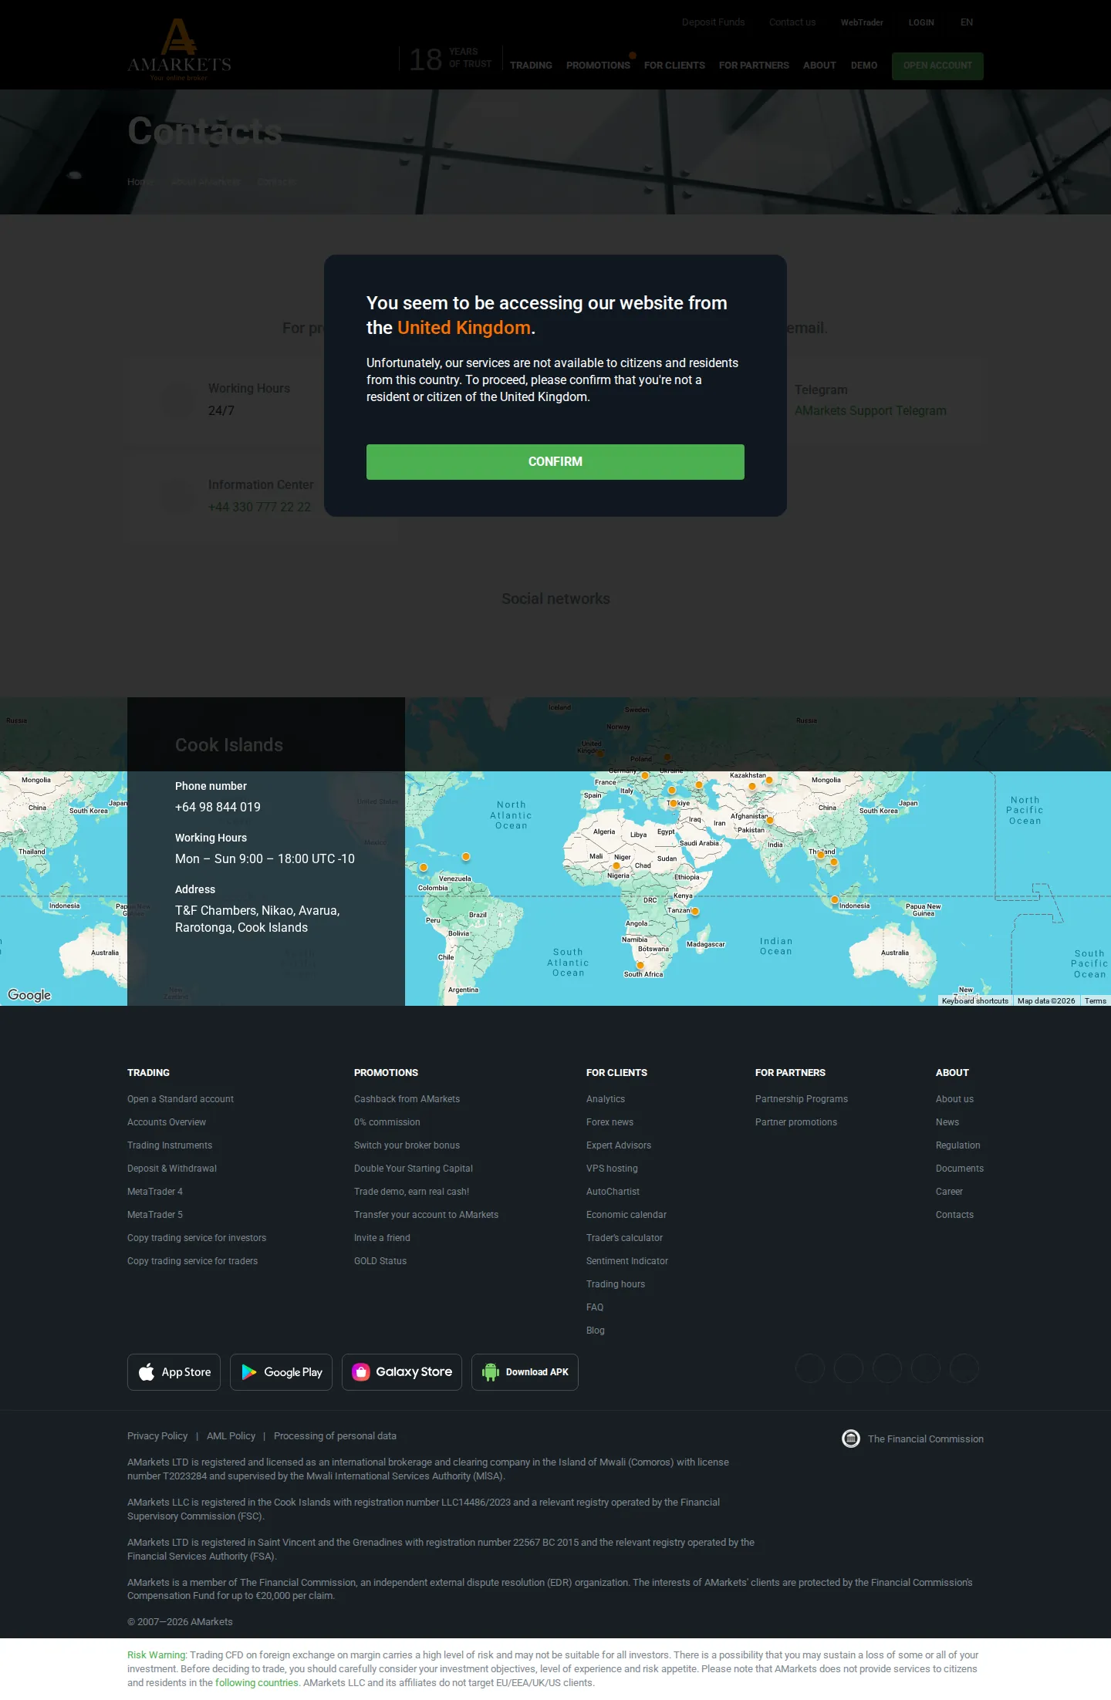Image resolution: width=1111 pixels, height=1700 pixels.
Task: Open the For Clients menu in top navigation
Action: [674, 66]
